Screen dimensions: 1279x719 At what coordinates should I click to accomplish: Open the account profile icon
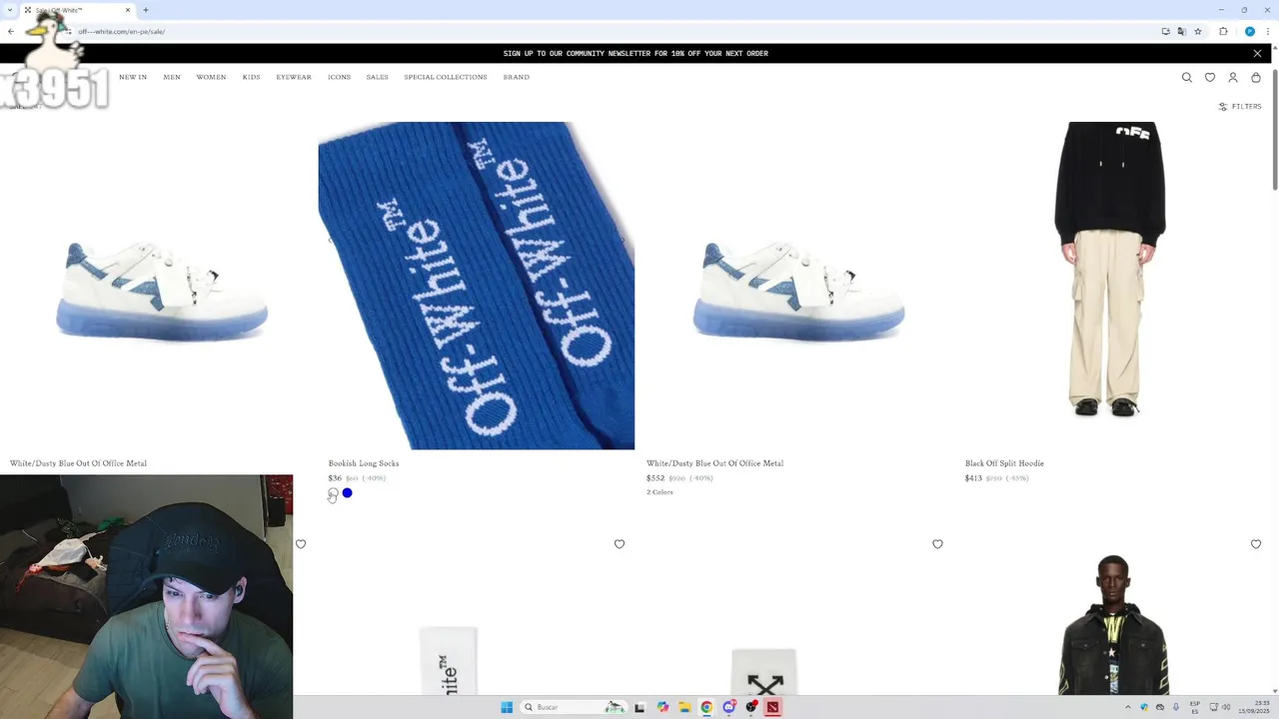coord(1233,77)
